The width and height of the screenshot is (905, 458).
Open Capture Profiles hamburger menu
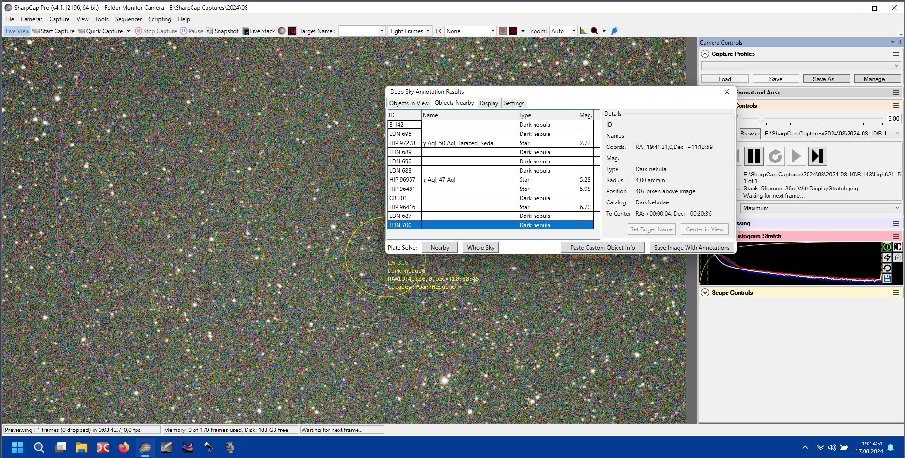tap(896, 54)
